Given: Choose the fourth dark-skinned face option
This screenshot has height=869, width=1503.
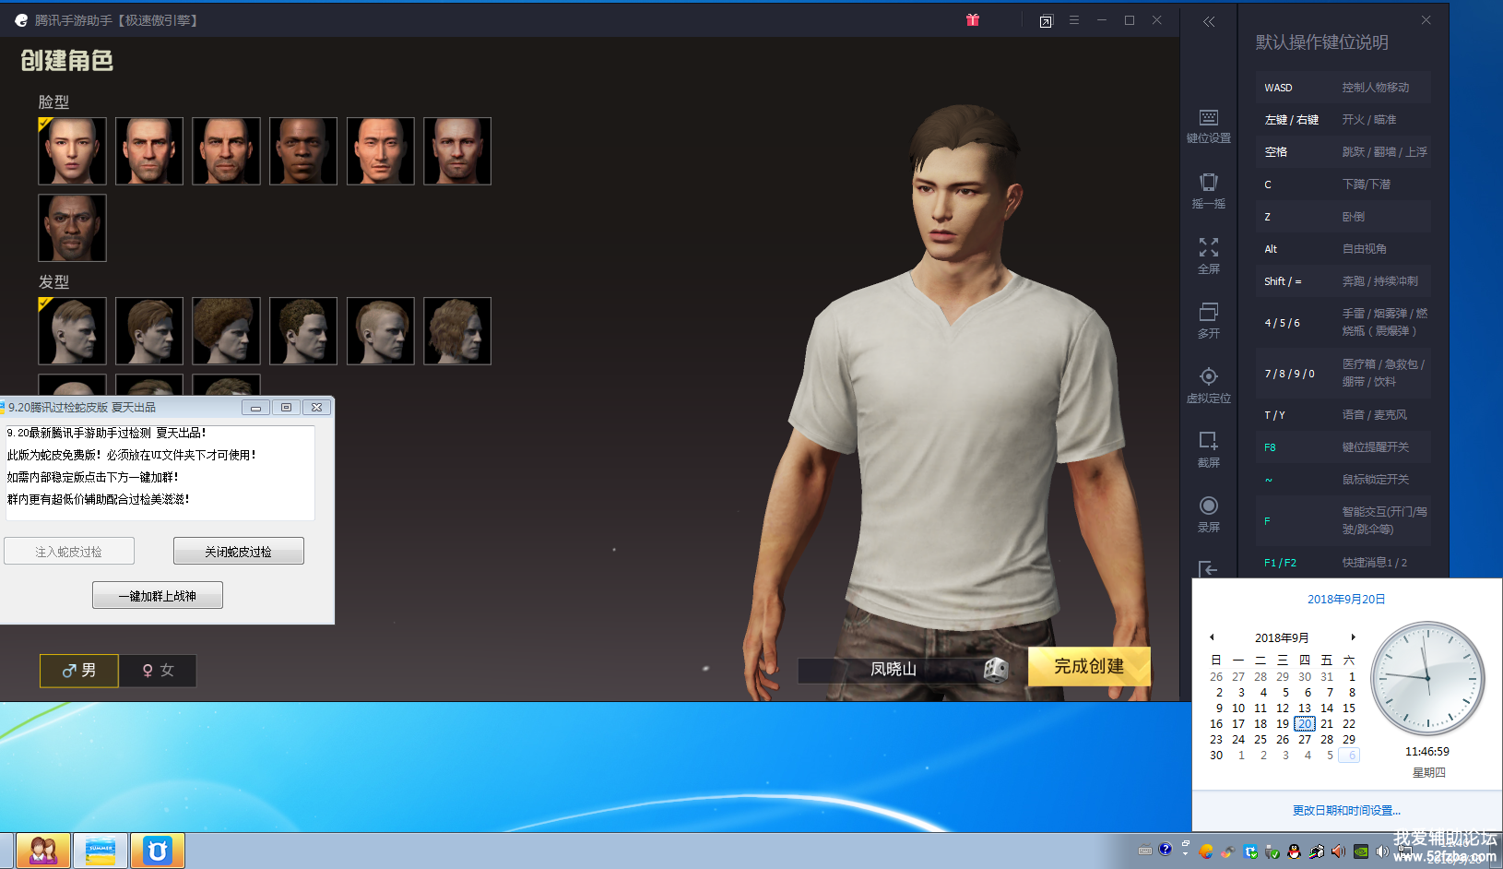Looking at the screenshot, I should (303, 151).
